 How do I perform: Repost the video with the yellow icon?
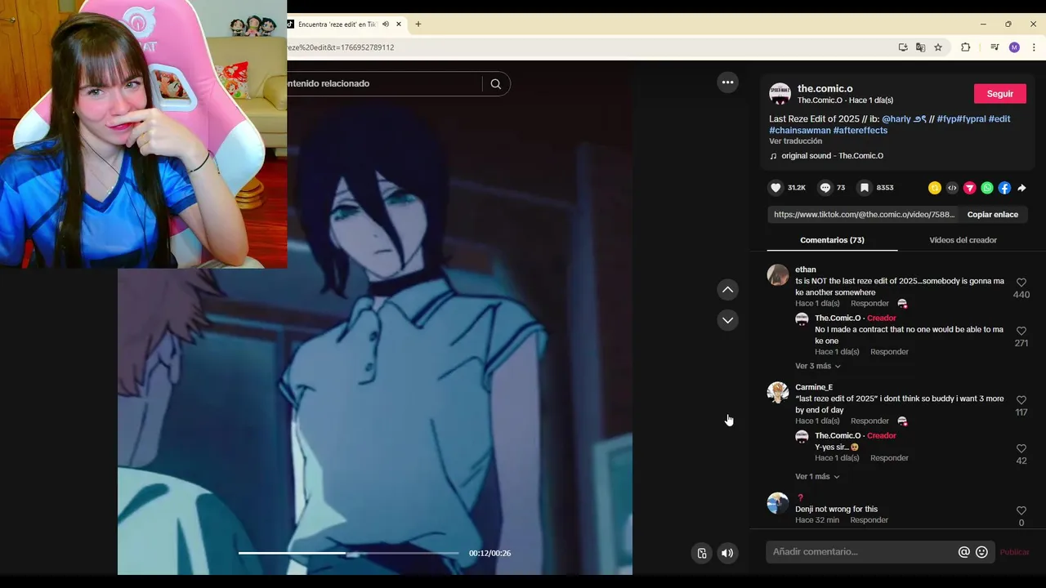click(x=935, y=188)
